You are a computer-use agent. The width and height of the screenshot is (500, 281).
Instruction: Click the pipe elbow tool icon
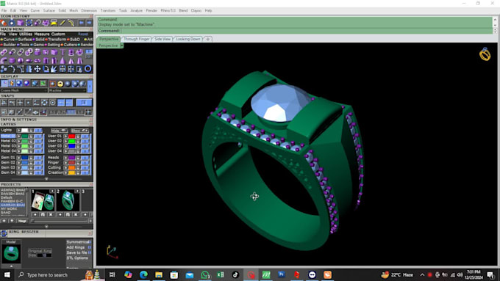[x=4, y=60]
